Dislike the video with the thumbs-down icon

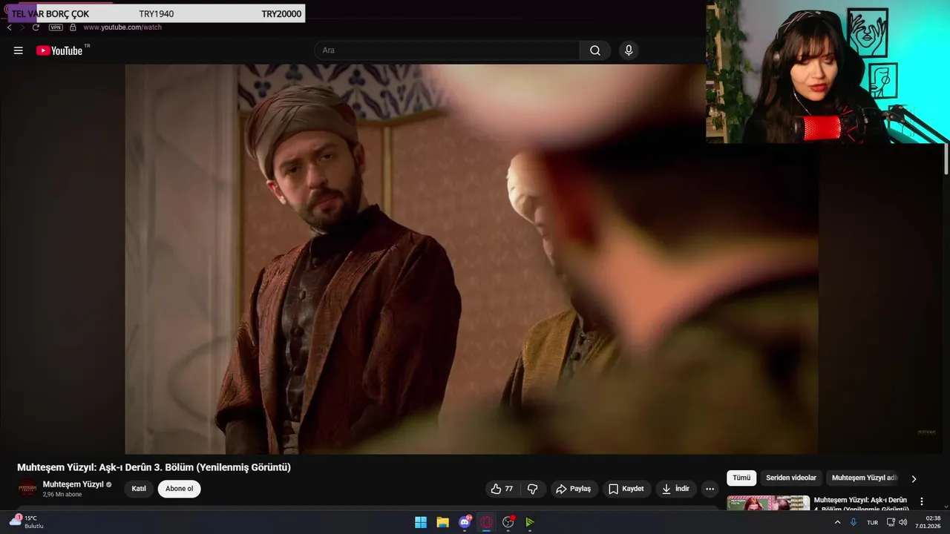pyautogui.click(x=533, y=489)
